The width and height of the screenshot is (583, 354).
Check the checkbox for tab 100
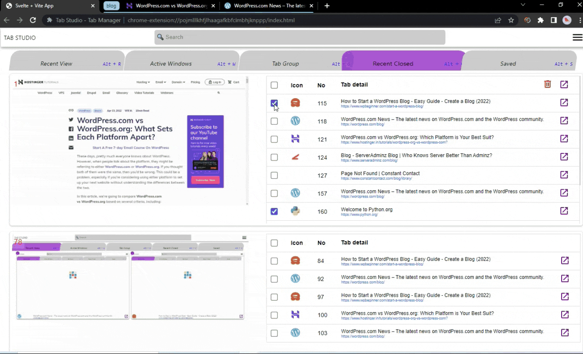point(274,315)
